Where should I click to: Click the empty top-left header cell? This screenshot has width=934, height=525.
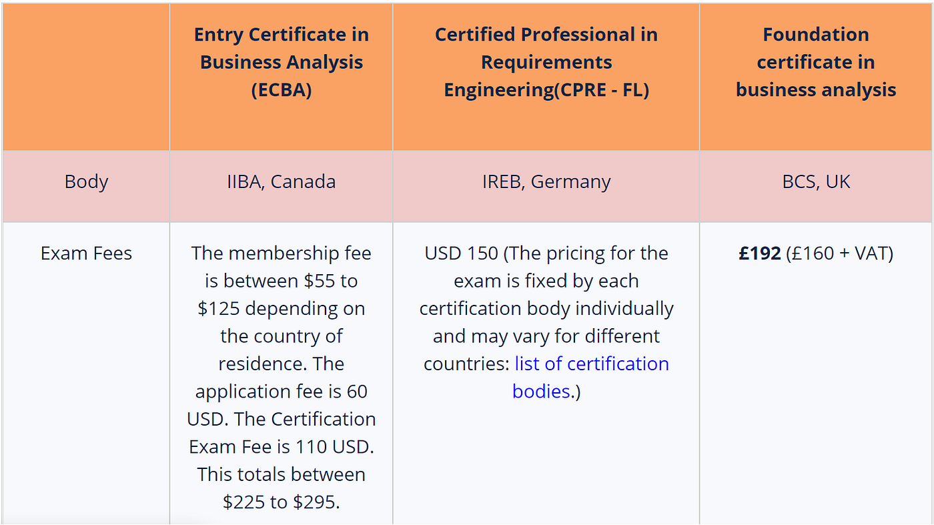[86, 77]
